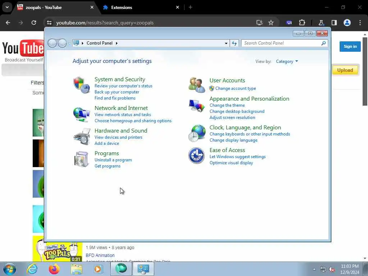Open Clock, Language, and Region globe icon
368x276 pixels.
[x=197, y=133]
